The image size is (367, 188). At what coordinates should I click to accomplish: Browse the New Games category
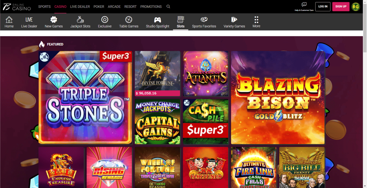pos(54,22)
